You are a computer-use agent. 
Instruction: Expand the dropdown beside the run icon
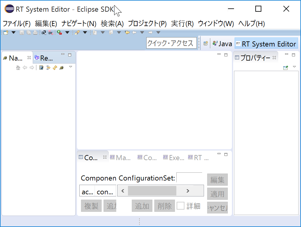tap(67, 33)
